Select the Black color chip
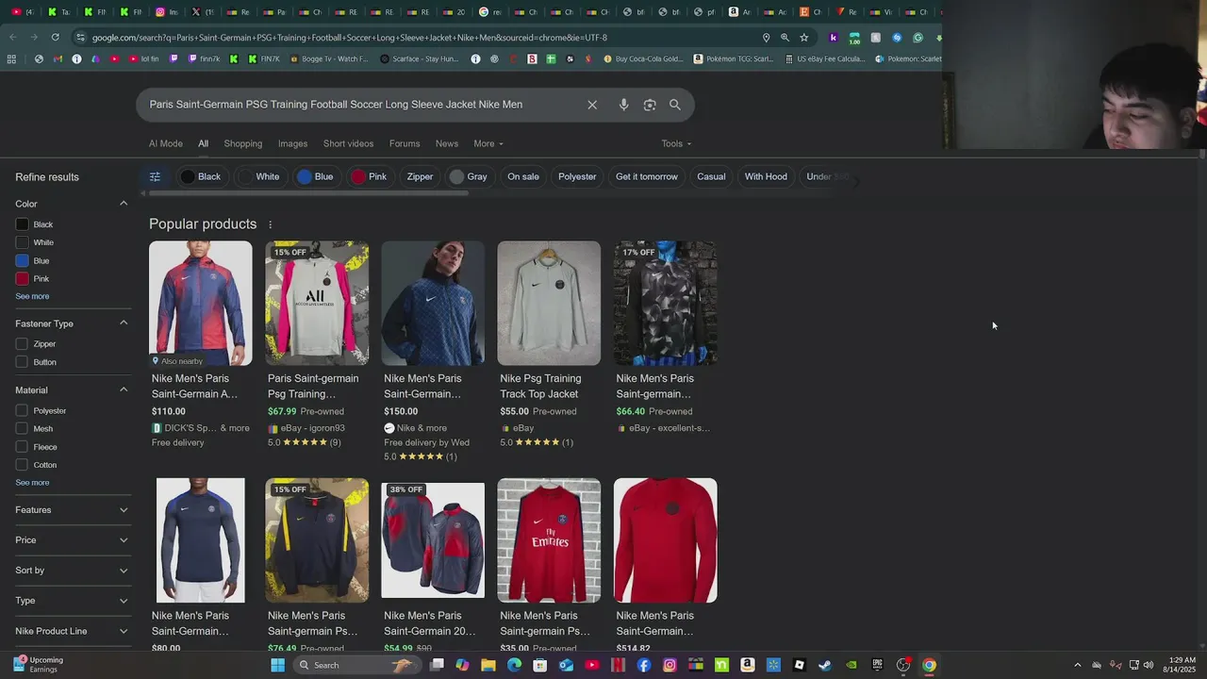The height and width of the screenshot is (679, 1207). [x=201, y=176]
